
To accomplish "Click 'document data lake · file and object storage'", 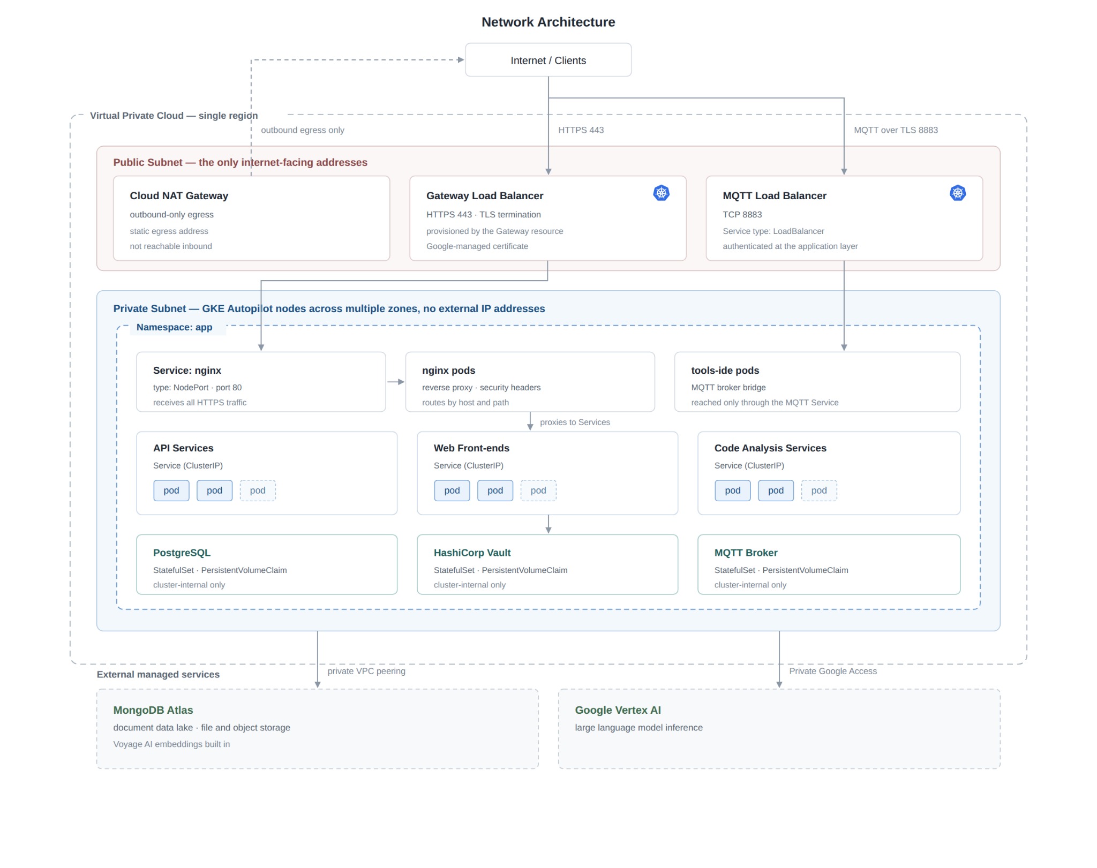I will (201, 728).
